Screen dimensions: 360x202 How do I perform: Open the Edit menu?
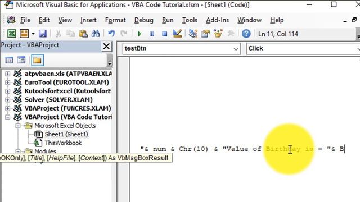(44, 20)
